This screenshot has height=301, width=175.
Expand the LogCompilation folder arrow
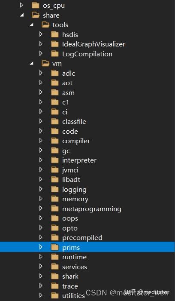click(41, 54)
